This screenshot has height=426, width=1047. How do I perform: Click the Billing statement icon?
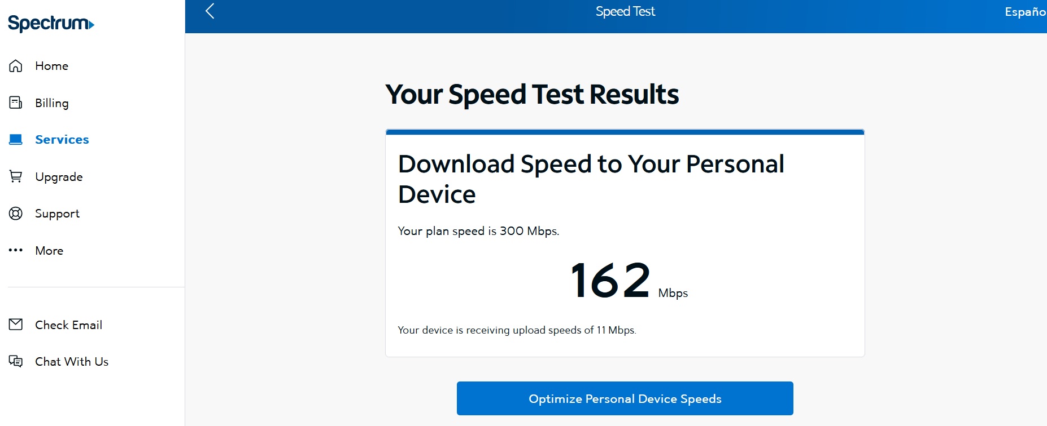tap(16, 103)
